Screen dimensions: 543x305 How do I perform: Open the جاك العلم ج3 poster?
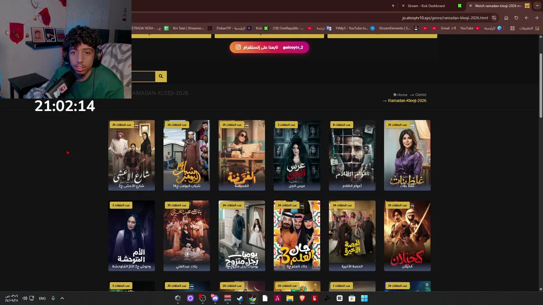[x=297, y=236]
